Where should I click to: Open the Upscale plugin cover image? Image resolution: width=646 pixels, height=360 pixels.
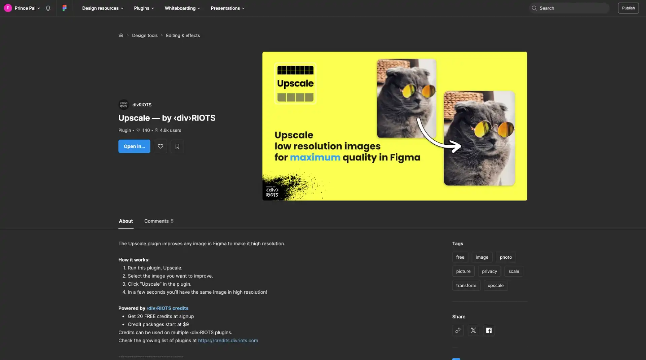395,126
